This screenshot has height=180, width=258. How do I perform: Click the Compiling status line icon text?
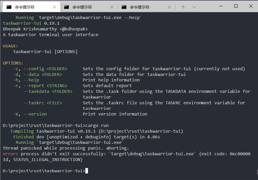click(x=22, y=131)
